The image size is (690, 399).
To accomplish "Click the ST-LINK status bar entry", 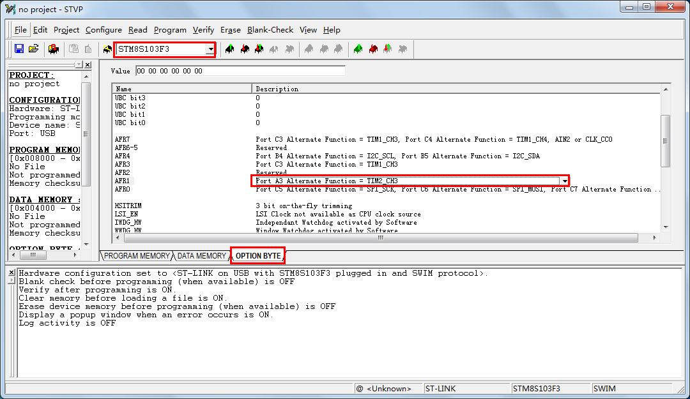I will pos(467,388).
